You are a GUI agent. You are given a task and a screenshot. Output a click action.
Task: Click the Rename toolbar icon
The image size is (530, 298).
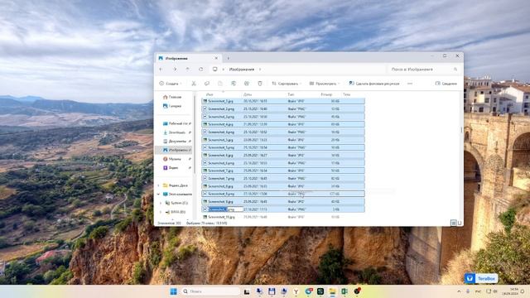click(234, 84)
